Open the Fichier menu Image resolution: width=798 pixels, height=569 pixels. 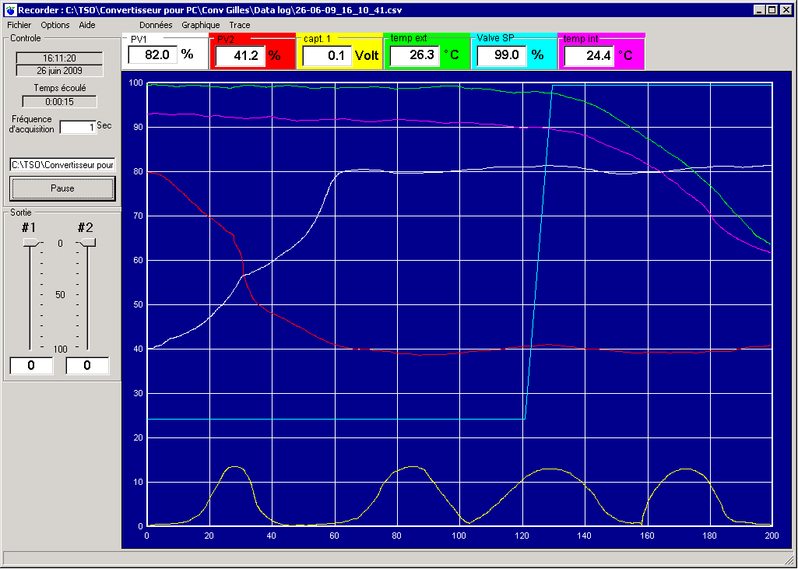pyautogui.click(x=19, y=25)
